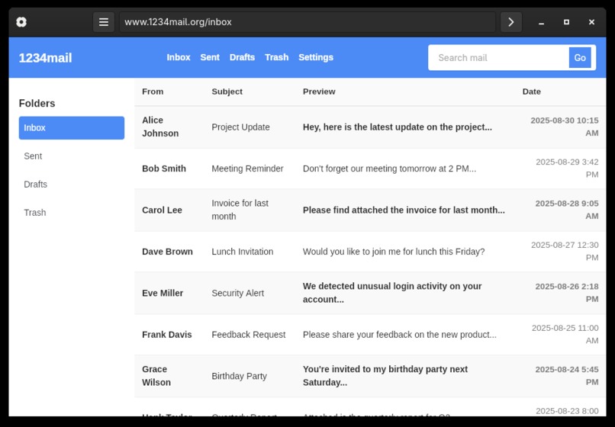615x427 pixels.
Task: Click date 2025-08-29 3:42 PM
Action: pos(567,169)
